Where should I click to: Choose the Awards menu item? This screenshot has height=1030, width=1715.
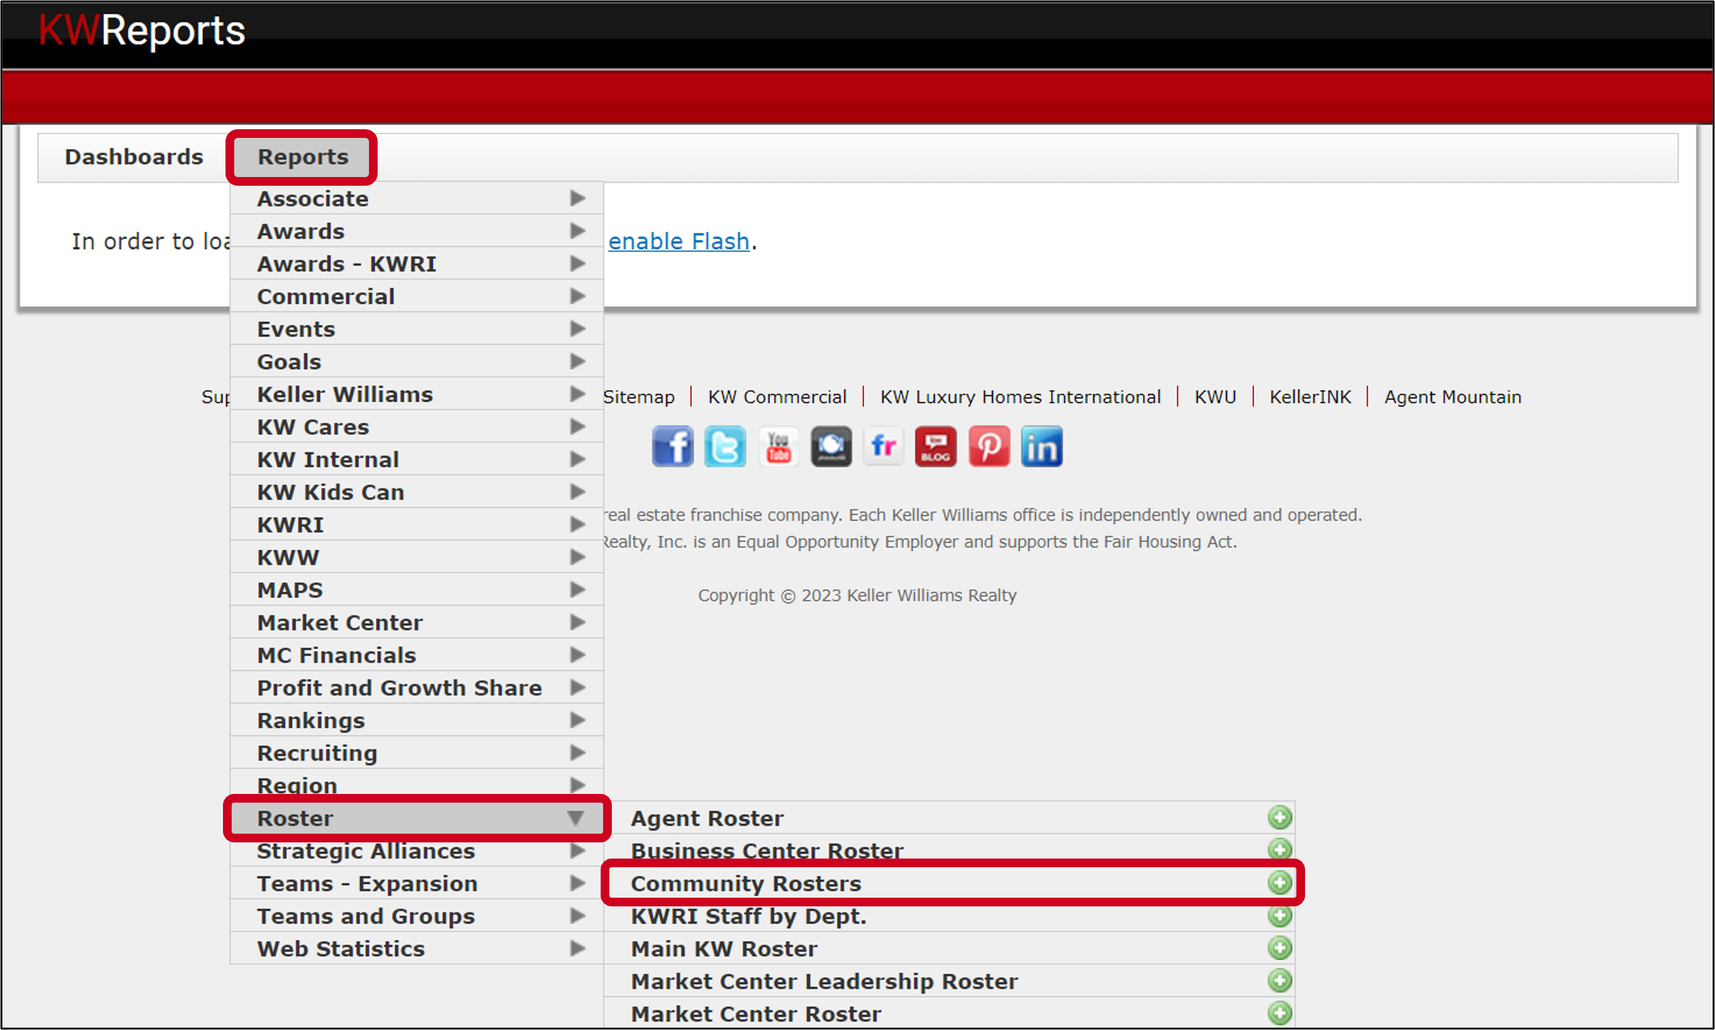417,231
